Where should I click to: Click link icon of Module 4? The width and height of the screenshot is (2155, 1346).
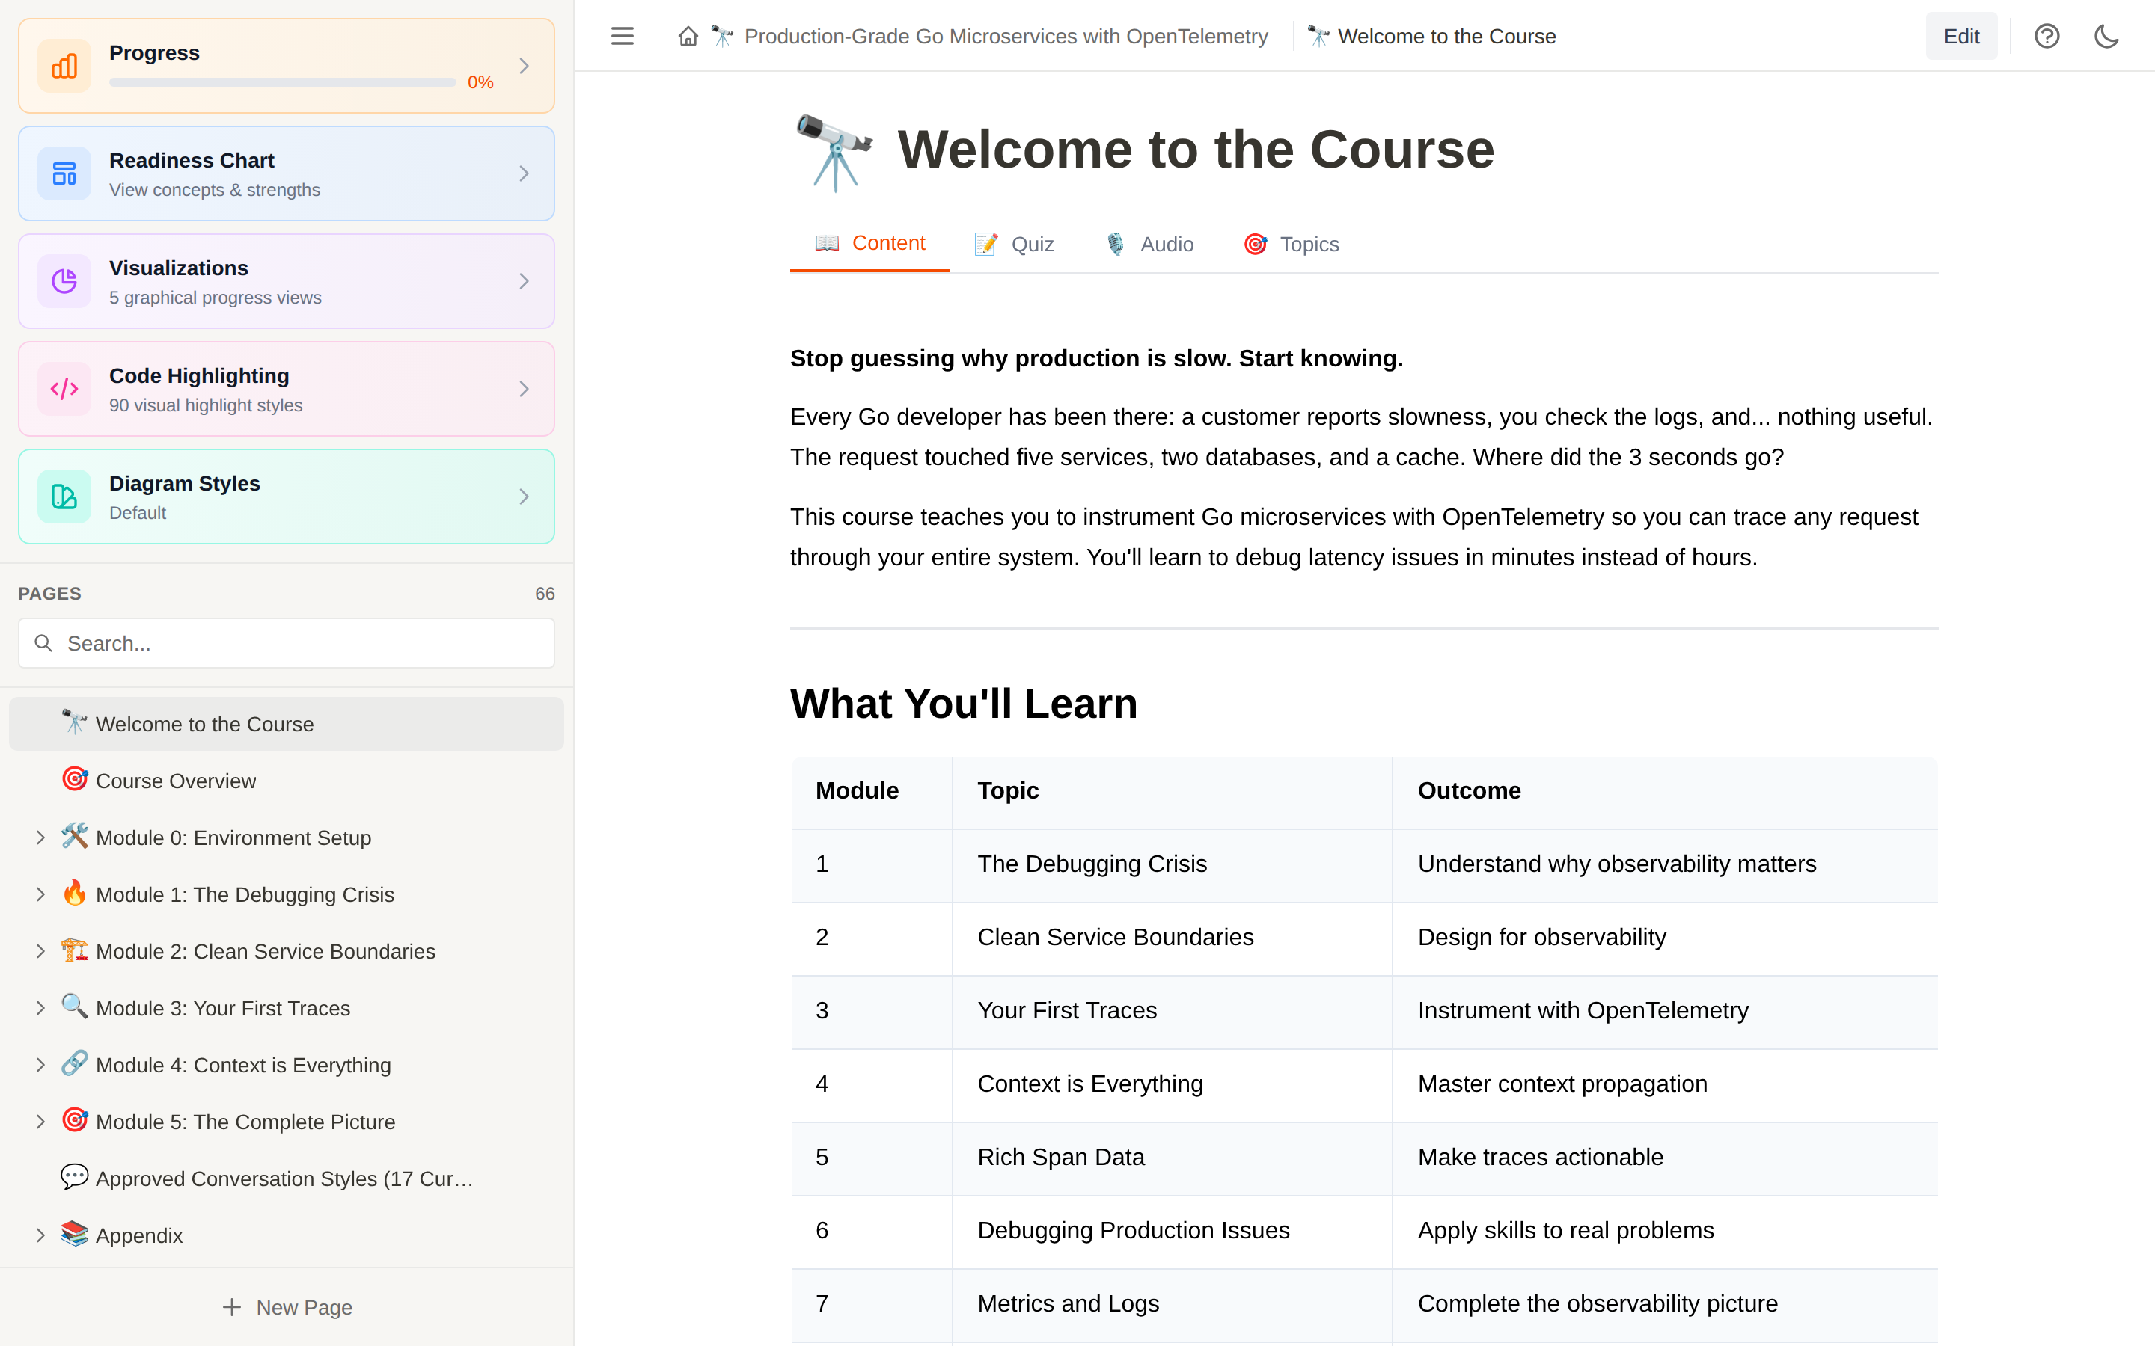75,1064
